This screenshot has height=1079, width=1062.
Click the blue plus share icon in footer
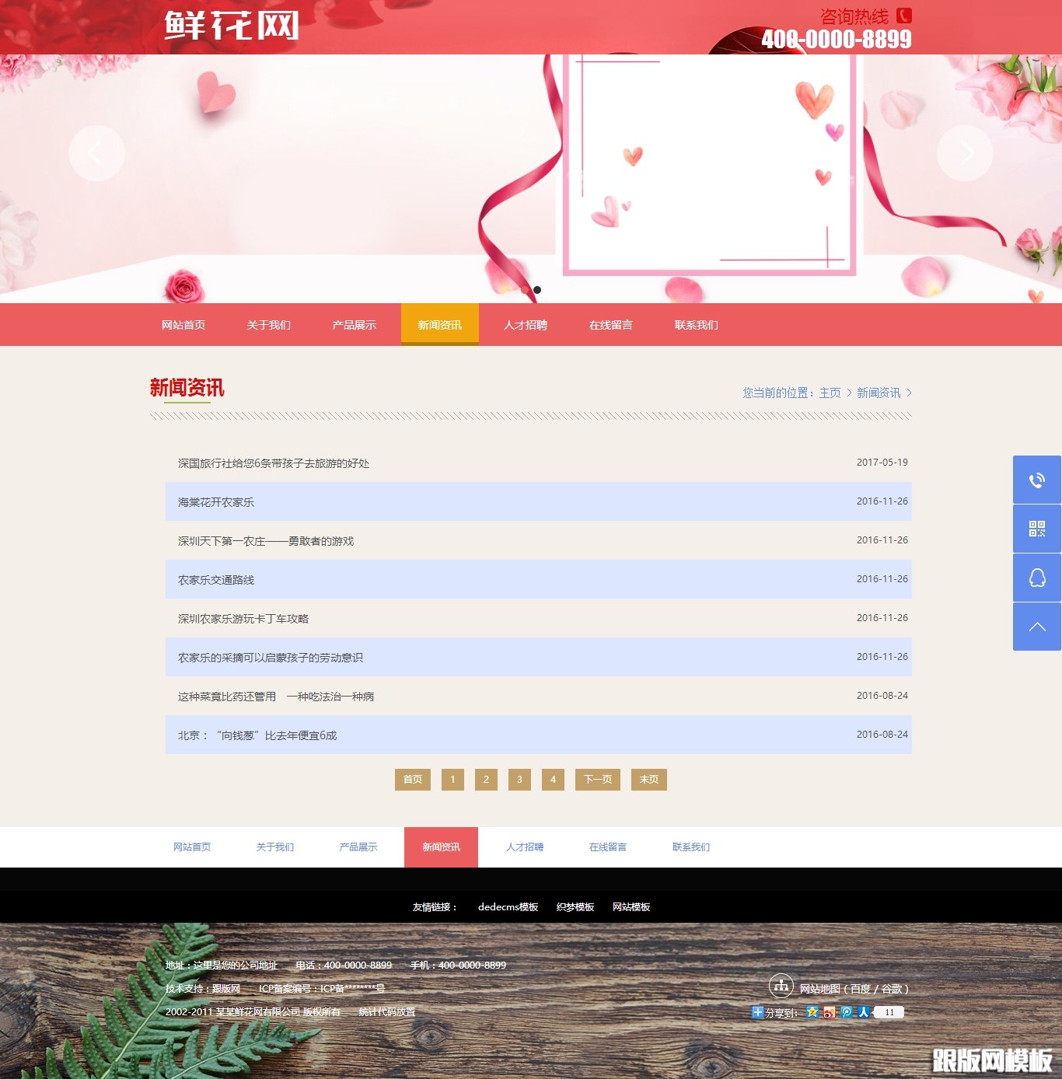point(758,1012)
